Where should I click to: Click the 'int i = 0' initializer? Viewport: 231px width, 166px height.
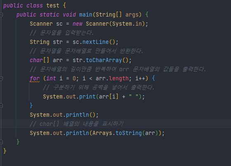coord(61,79)
